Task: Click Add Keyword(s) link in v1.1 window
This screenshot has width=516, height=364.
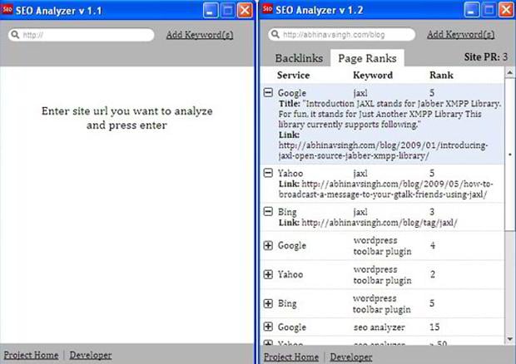Action: pyautogui.click(x=200, y=35)
